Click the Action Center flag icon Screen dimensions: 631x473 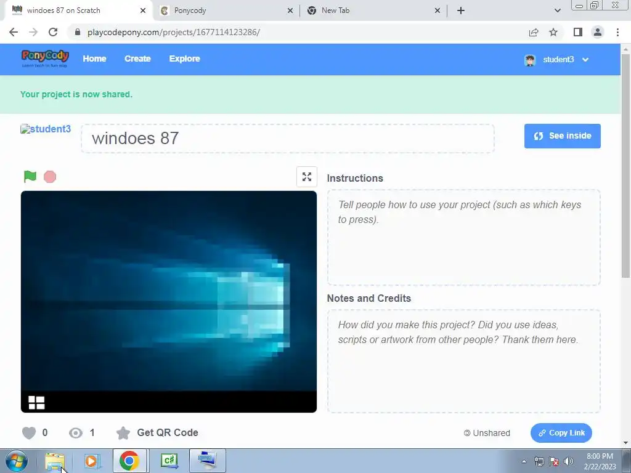(x=554, y=461)
